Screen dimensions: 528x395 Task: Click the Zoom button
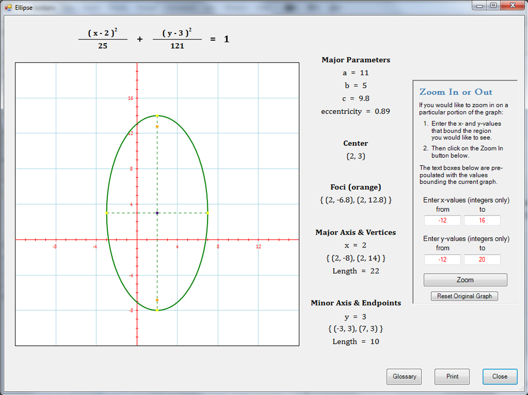[465, 280]
